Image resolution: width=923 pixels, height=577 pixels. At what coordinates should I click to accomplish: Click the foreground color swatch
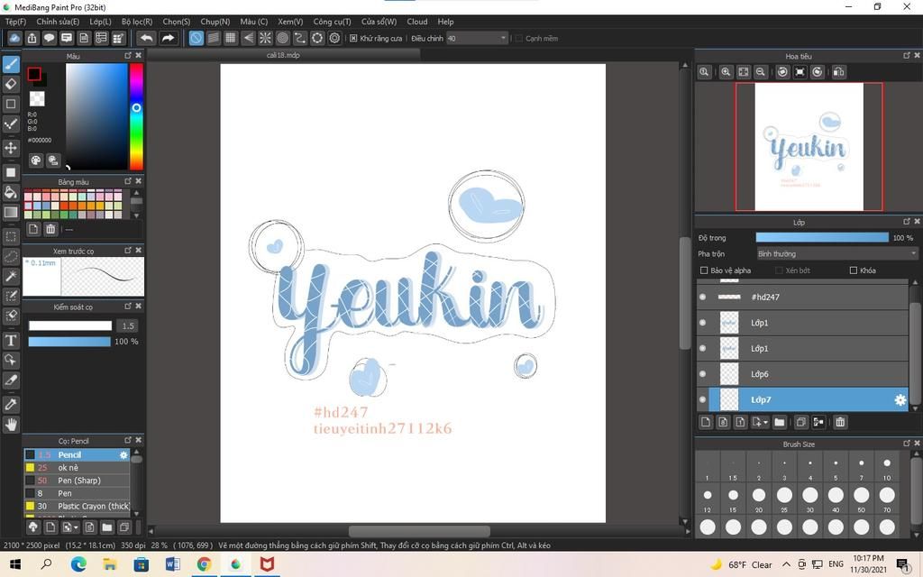34,74
